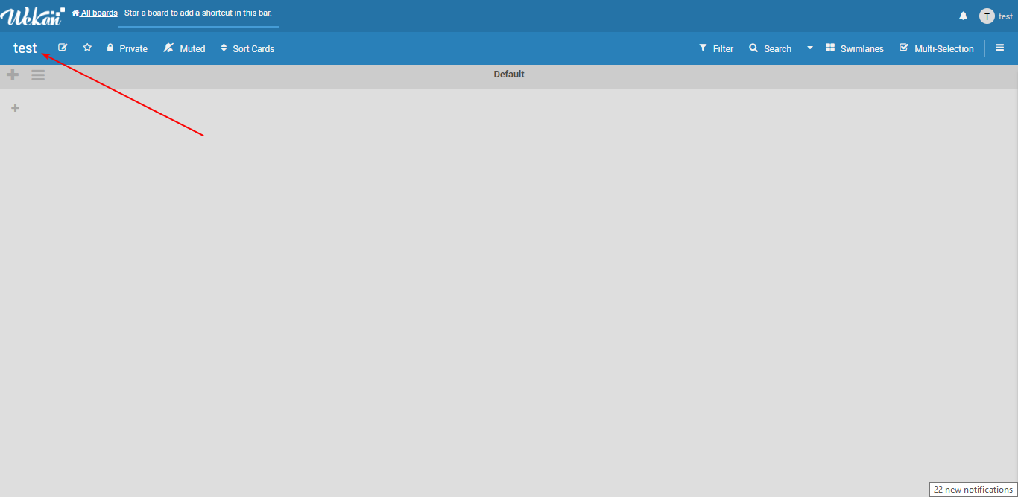
Task: Open the user avatar T menu
Action: (987, 16)
